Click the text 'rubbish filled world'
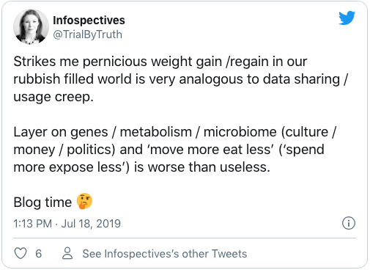The width and height of the screenshot is (370, 270). 73,79
